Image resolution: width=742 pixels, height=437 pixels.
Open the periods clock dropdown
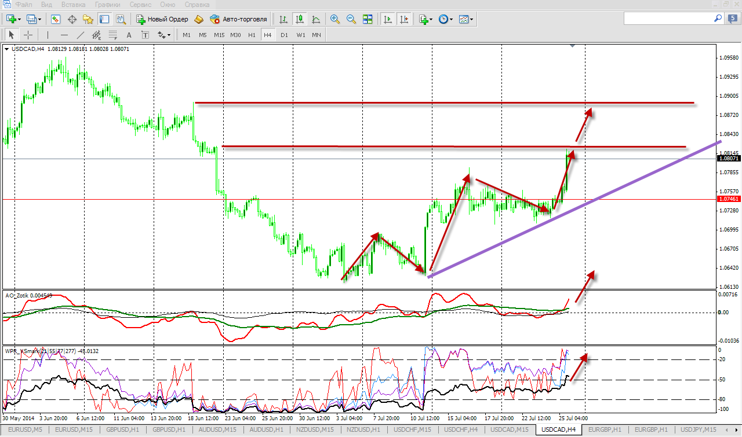452,19
